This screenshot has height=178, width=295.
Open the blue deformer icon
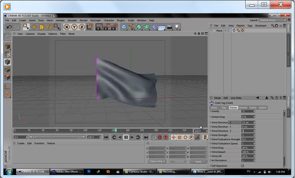click(x=154, y=27)
